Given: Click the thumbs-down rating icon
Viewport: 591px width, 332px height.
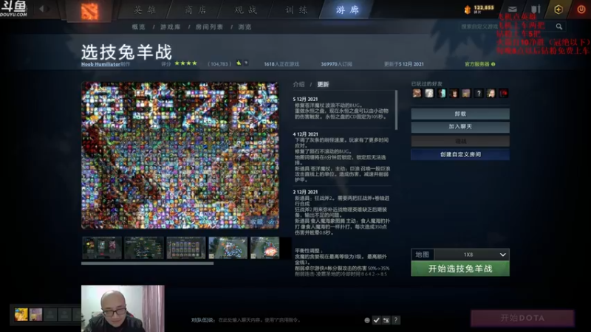Looking at the screenshot, I should click(x=246, y=63).
